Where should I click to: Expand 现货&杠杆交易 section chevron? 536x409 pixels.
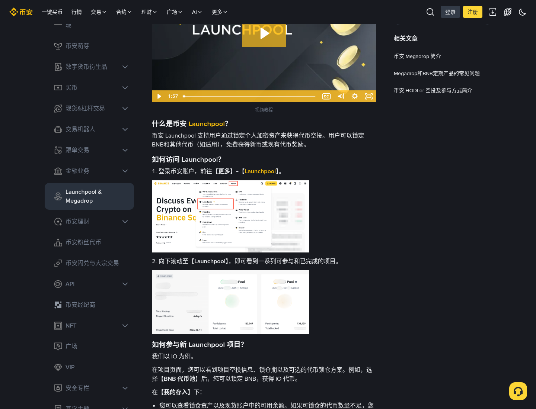[x=125, y=109]
